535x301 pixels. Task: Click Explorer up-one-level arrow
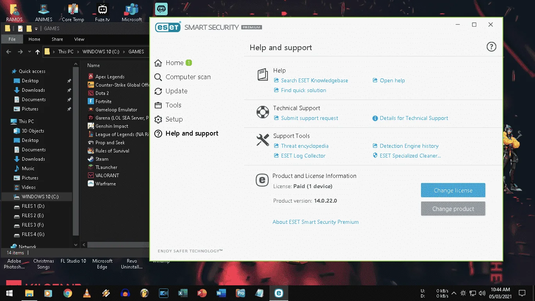(x=38, y=52)
